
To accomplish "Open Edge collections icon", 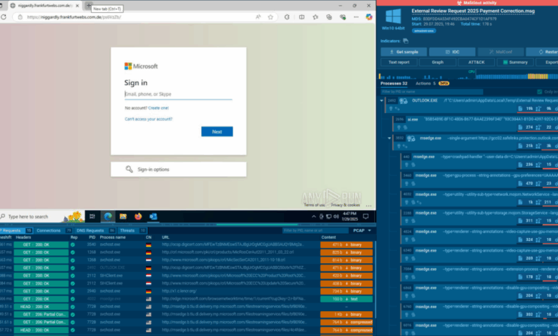I will (329, 16).
